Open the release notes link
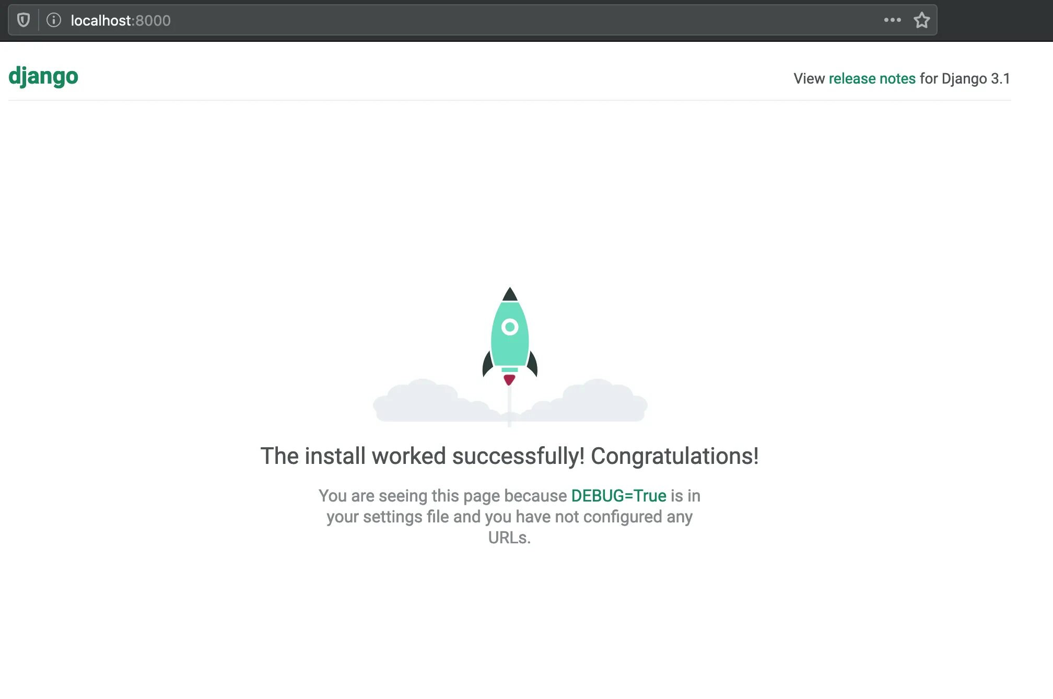1053x699 pixels. coord(872,78)
